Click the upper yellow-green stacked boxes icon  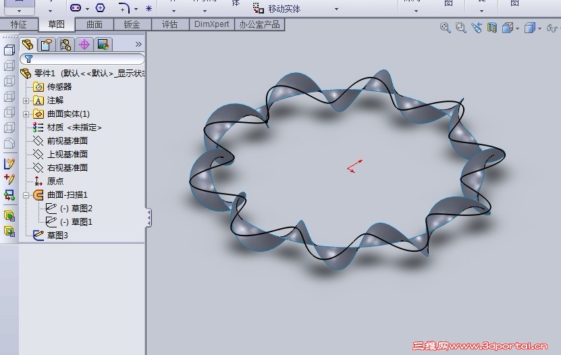tap(9, 215)
